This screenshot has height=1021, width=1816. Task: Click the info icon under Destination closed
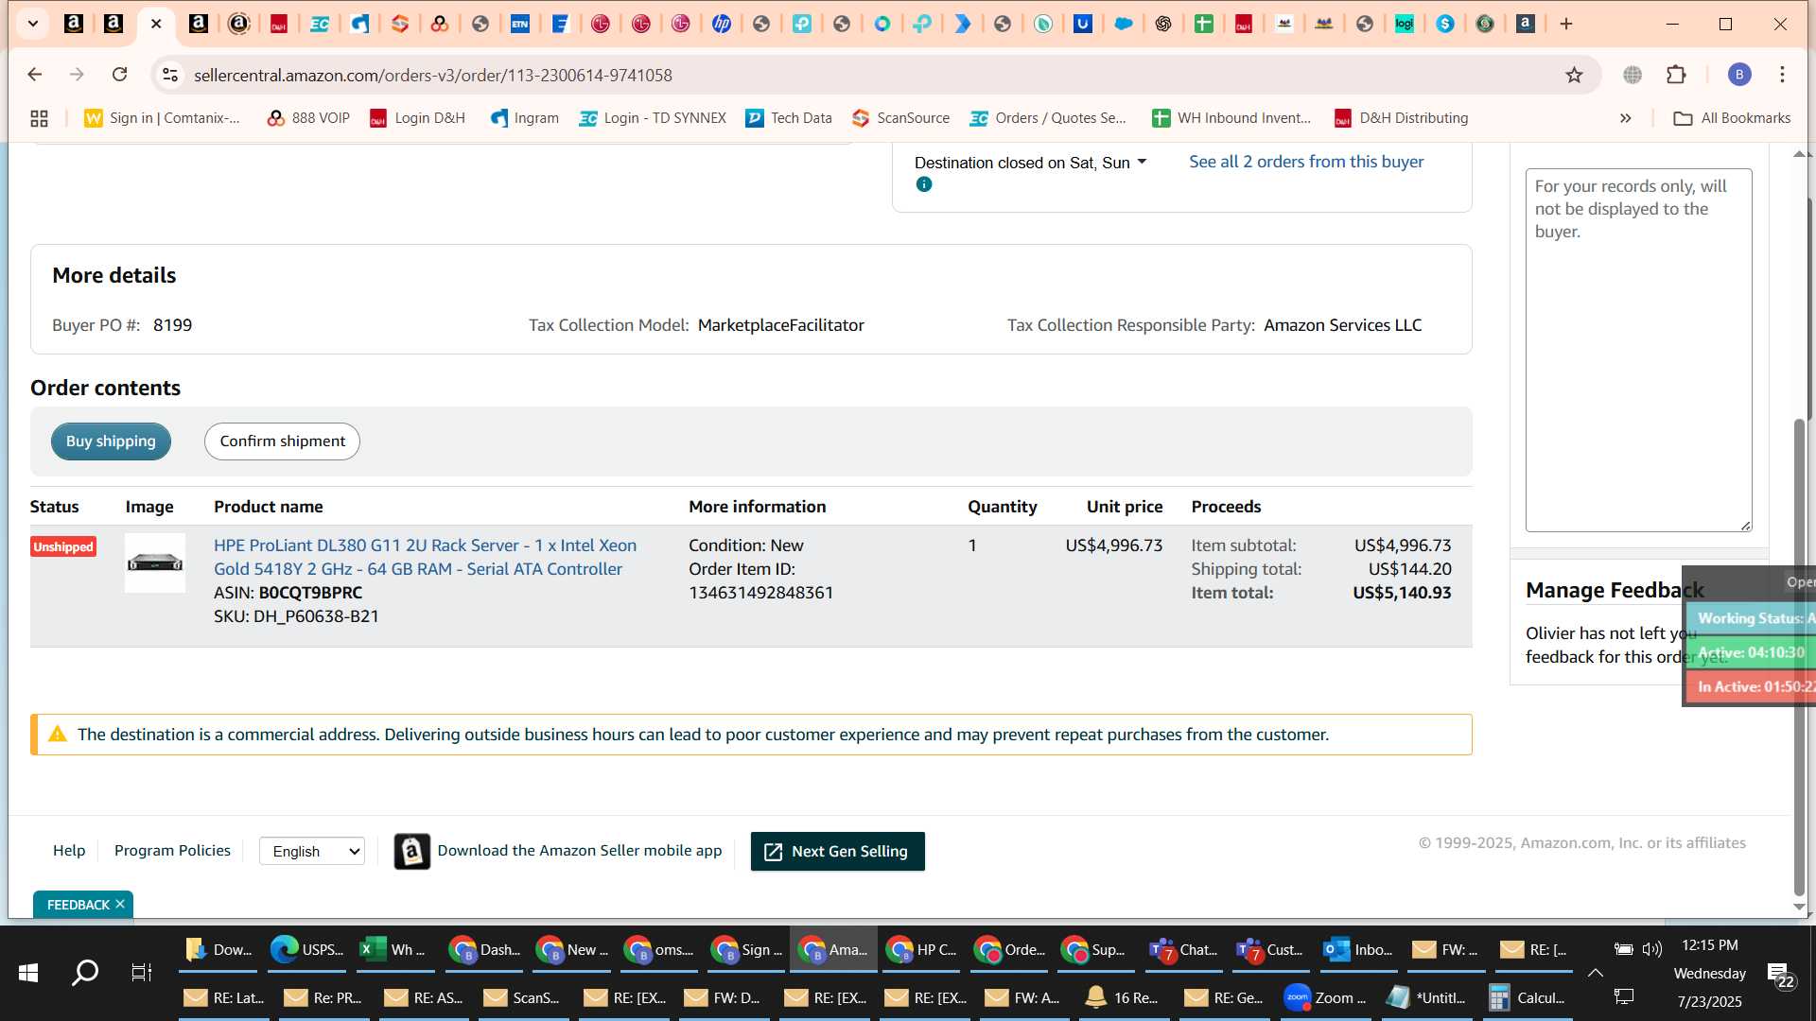[924, 184]
